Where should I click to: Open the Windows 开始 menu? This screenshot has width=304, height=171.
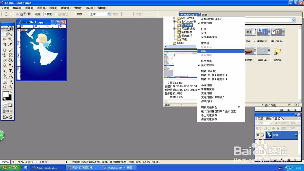point(11,168)
